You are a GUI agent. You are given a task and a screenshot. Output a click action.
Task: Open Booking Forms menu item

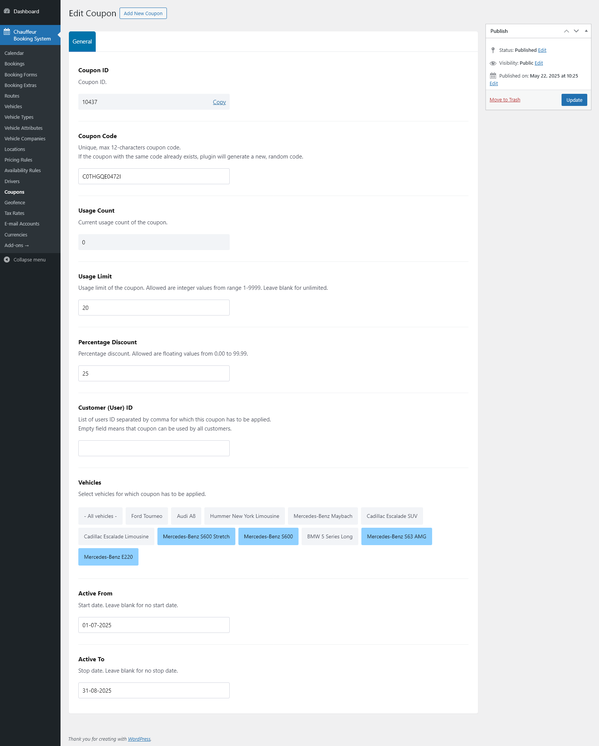[x=21, y=75]
